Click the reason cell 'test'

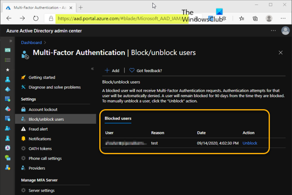click(154, 143)
